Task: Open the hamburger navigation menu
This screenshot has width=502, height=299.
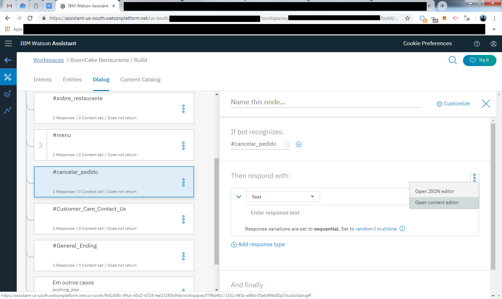Action: click(8, 43)
